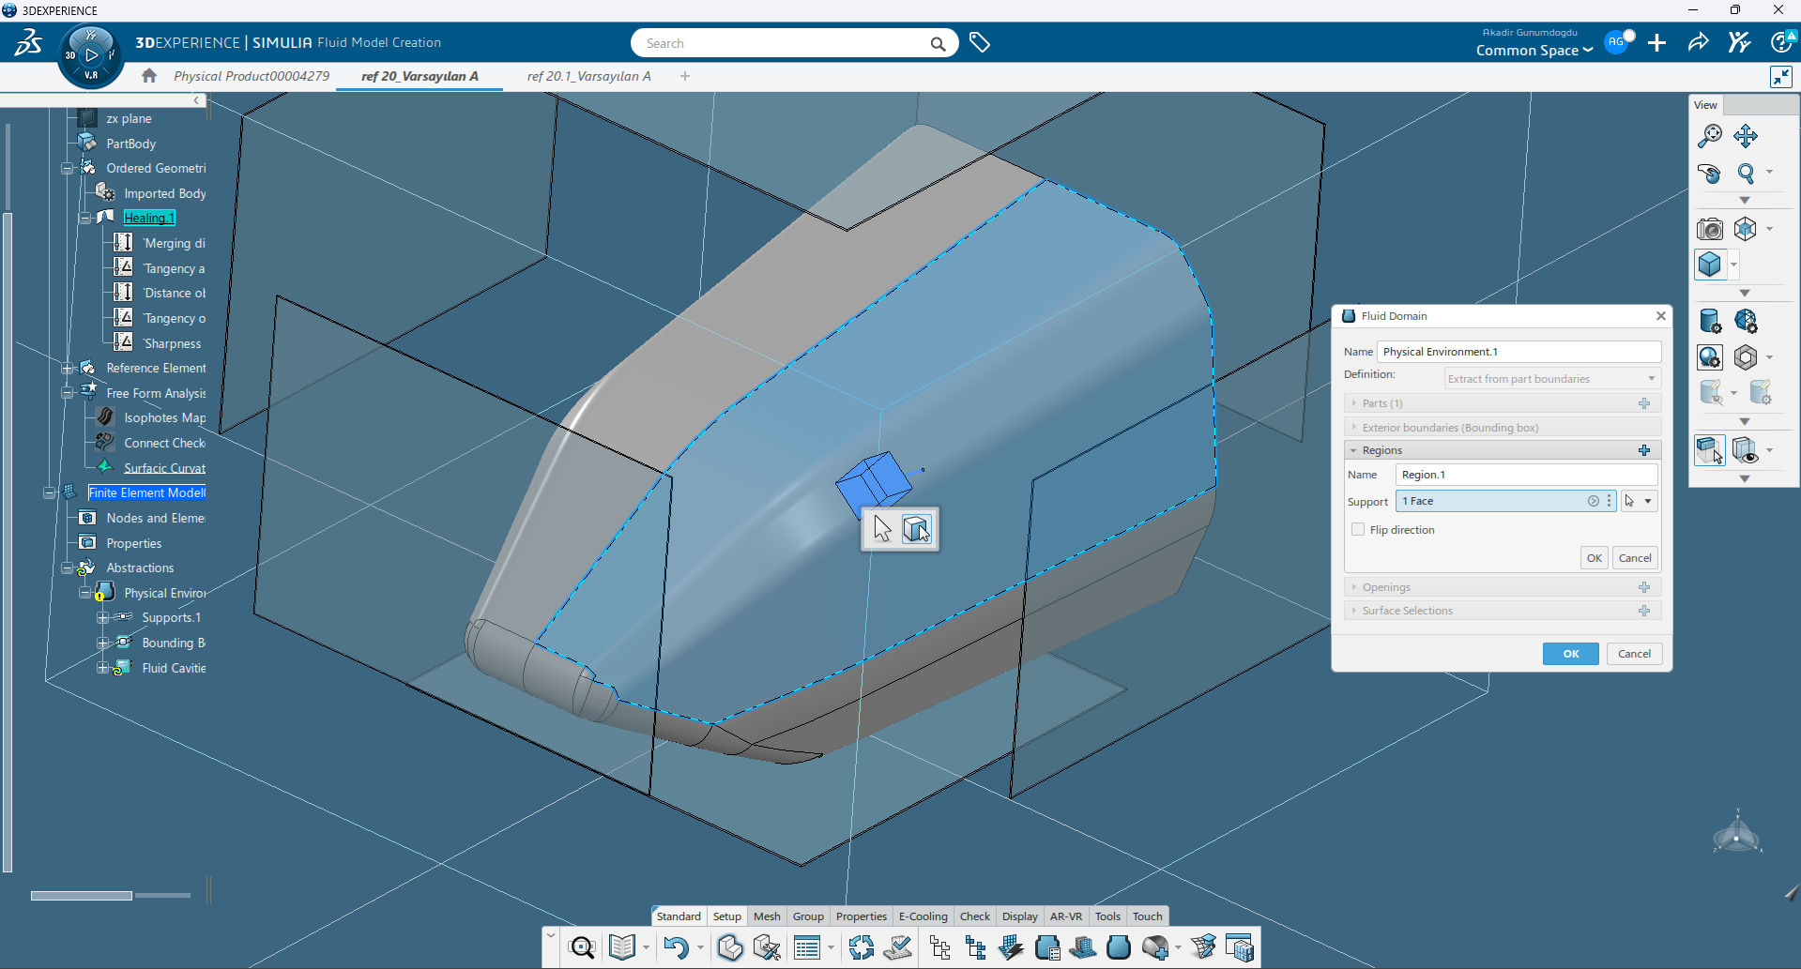Click the top Search field
This screenshot has height=969, width=1801.
[x=794, y=43]
